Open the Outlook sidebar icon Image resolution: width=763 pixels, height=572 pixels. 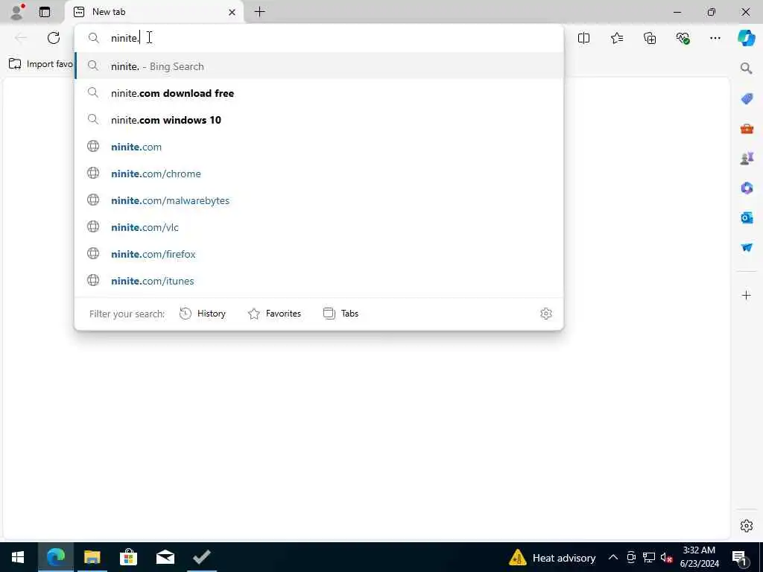[747, 217]
